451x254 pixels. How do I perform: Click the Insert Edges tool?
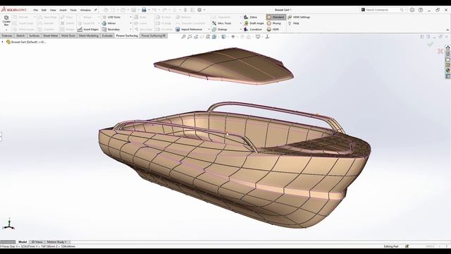click(88, 30)
